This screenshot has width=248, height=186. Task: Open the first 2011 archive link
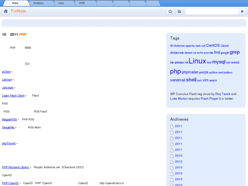point(178,126)
